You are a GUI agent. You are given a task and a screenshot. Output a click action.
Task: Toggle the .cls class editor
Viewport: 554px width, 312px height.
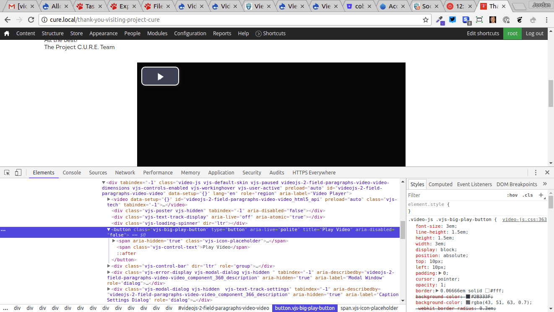[528, 195]
